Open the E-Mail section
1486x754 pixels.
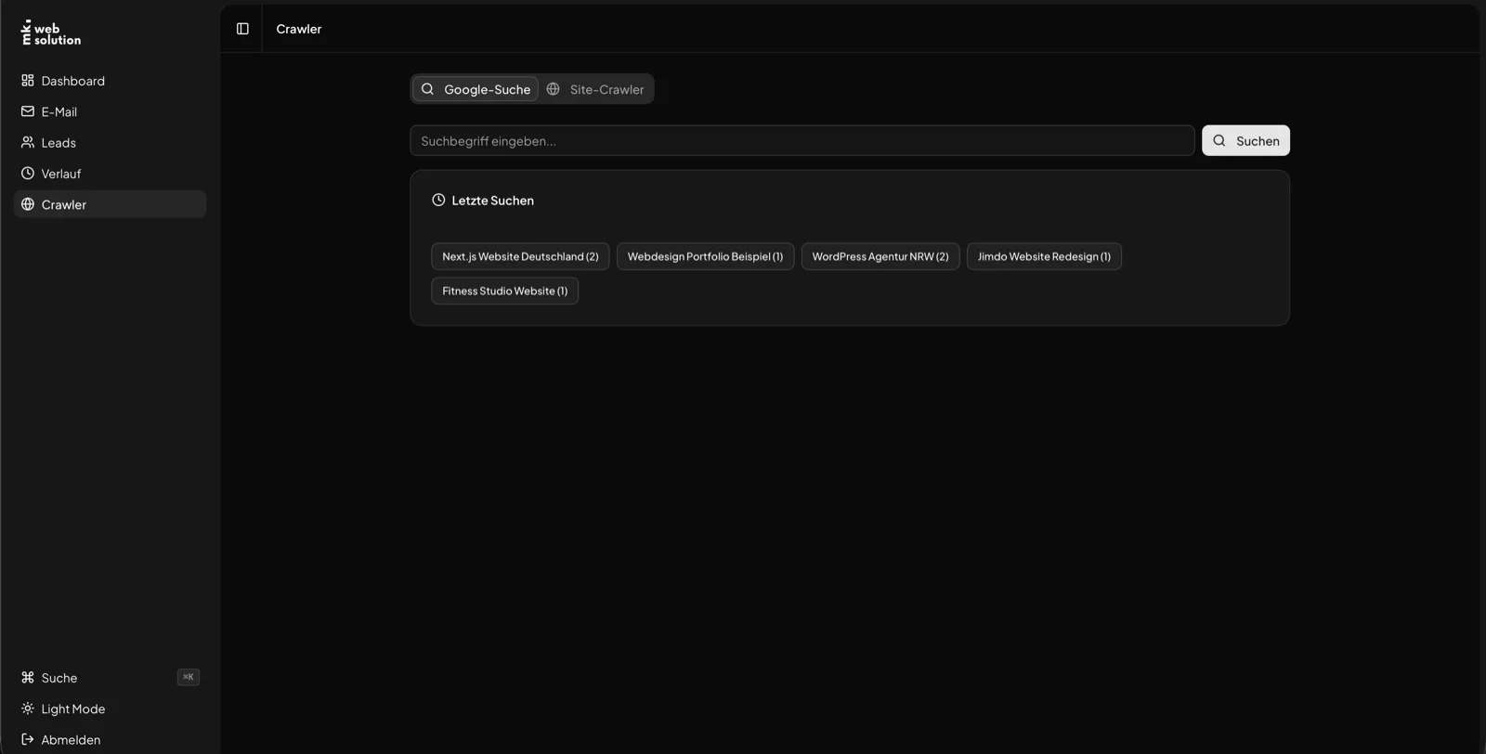110,111
